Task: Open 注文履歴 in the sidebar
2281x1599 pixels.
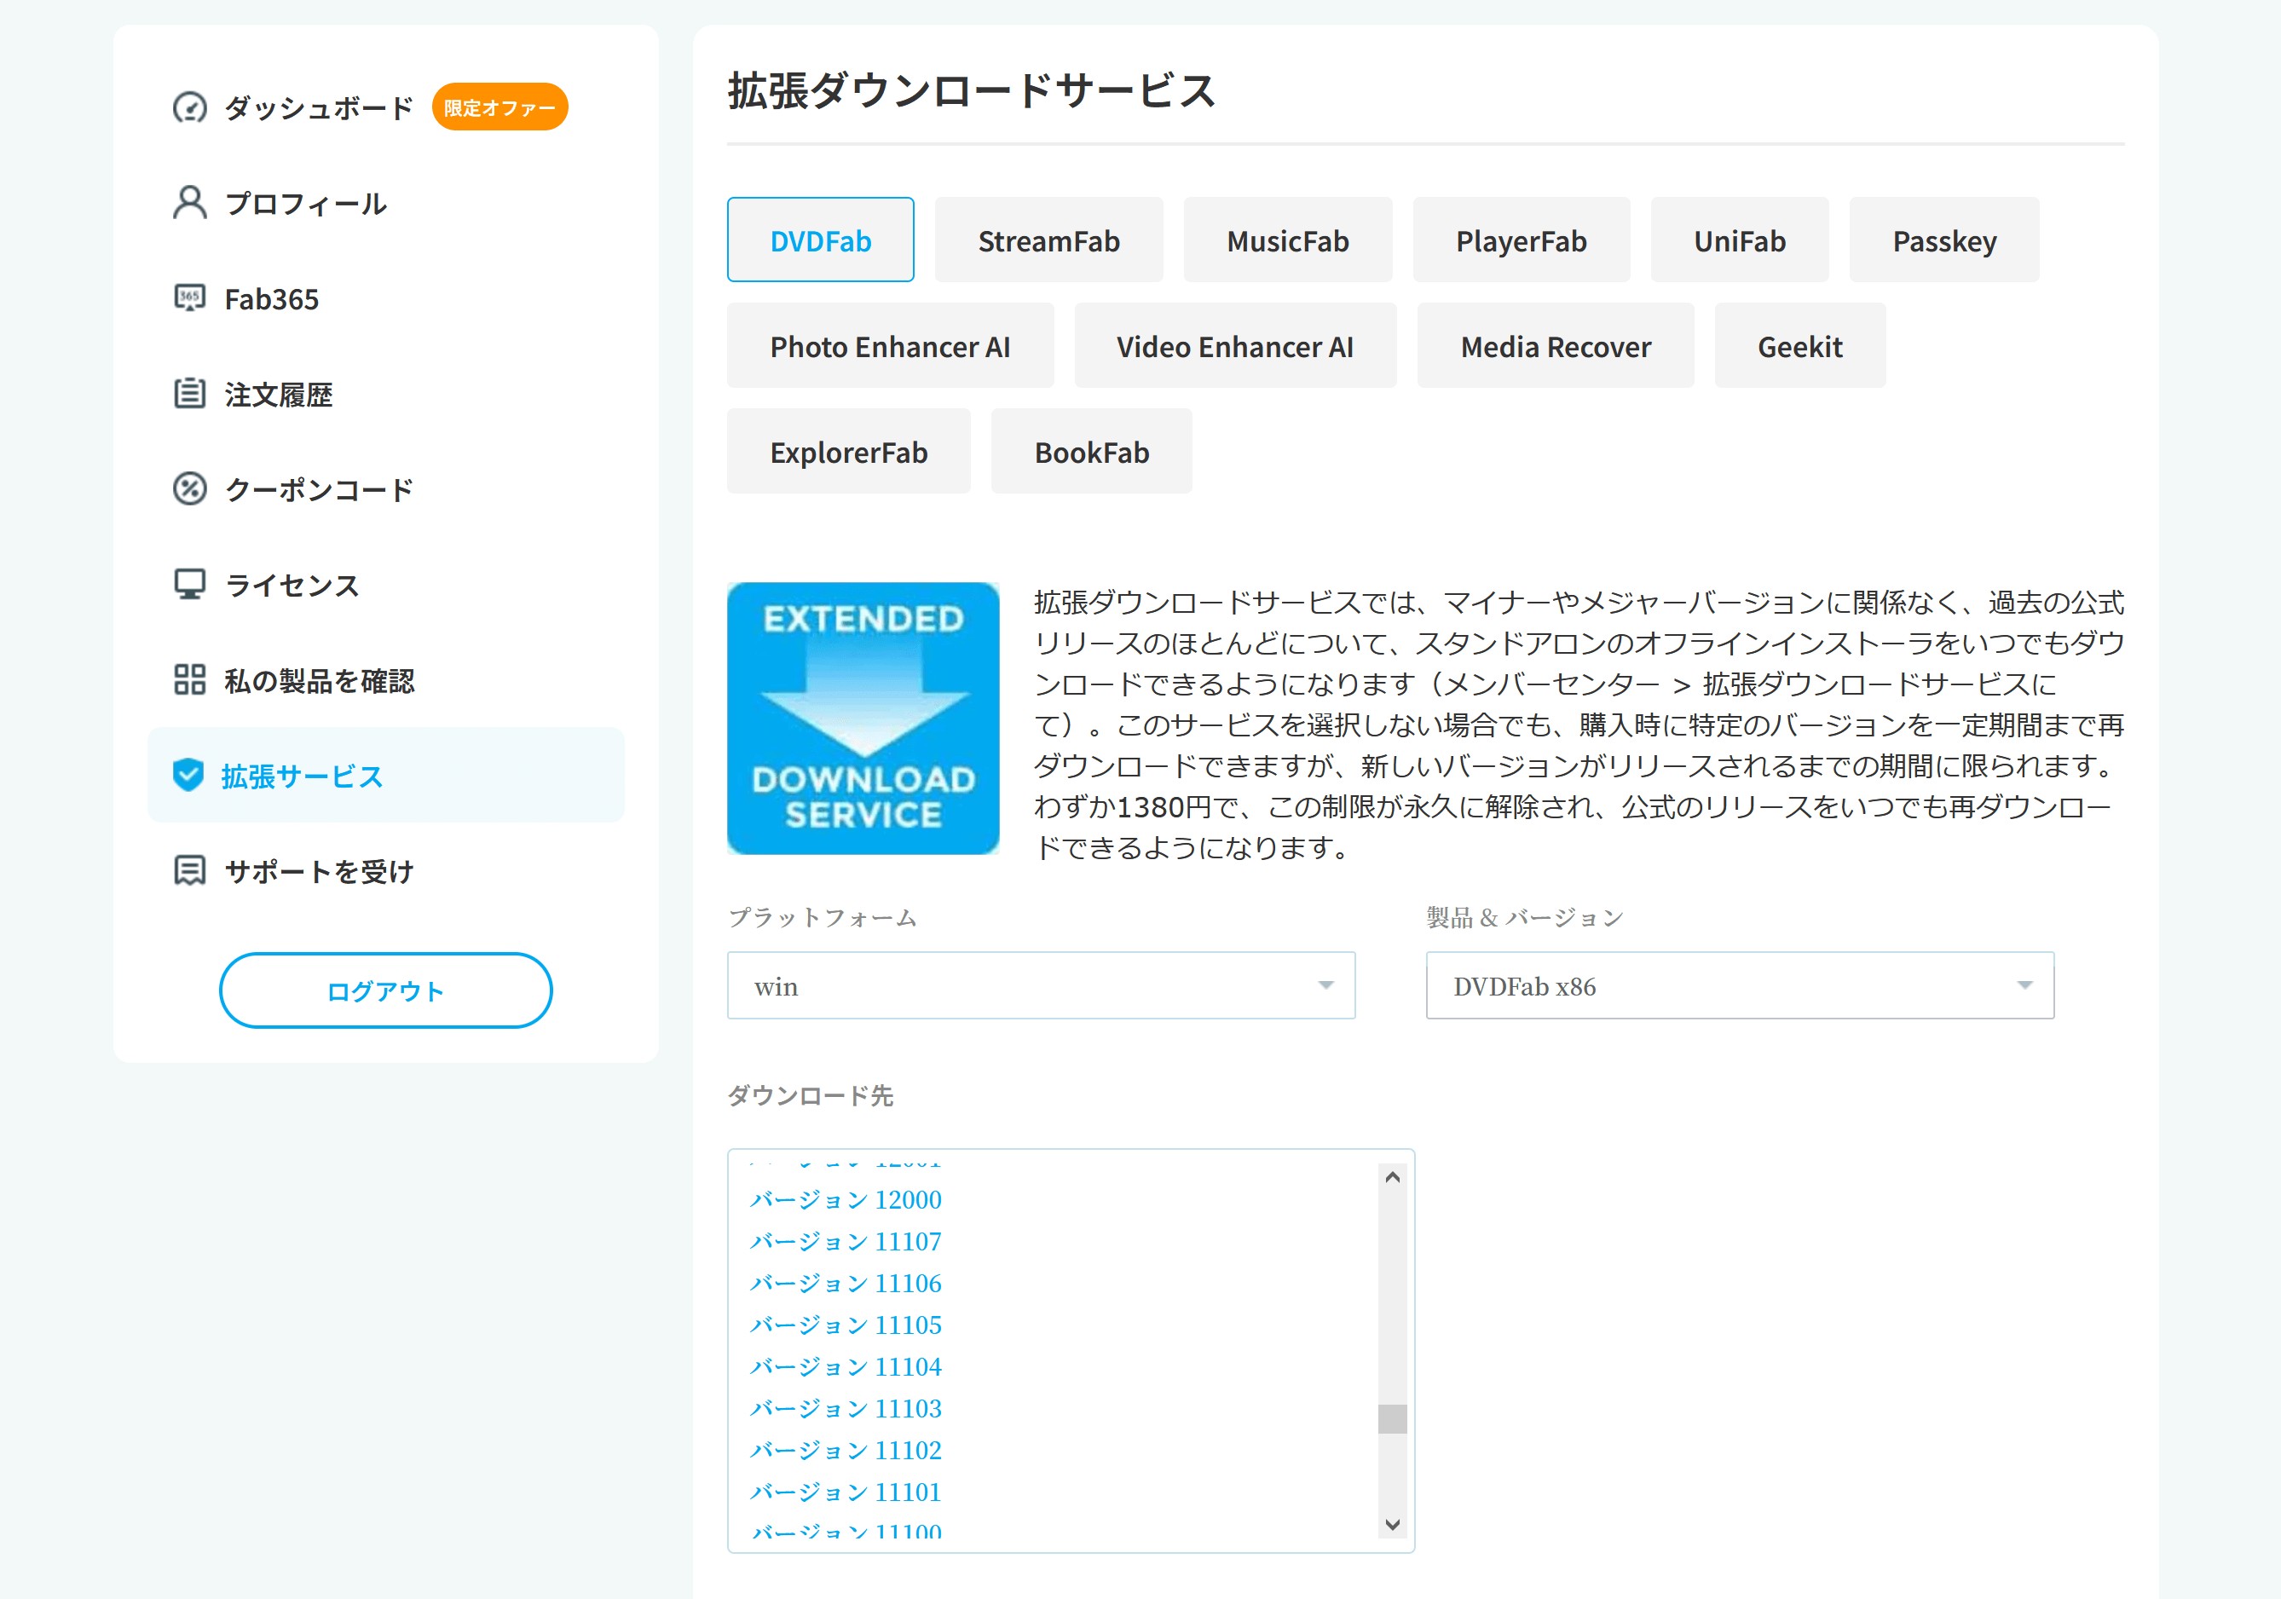Action: [278, 395]
